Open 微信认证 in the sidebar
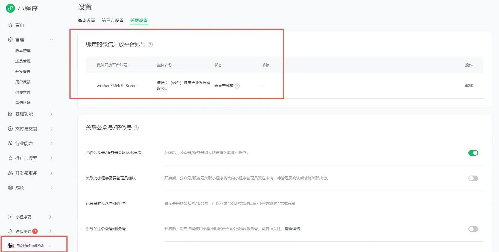This screenshot has width=499, height=252. (x=23, y=103)
